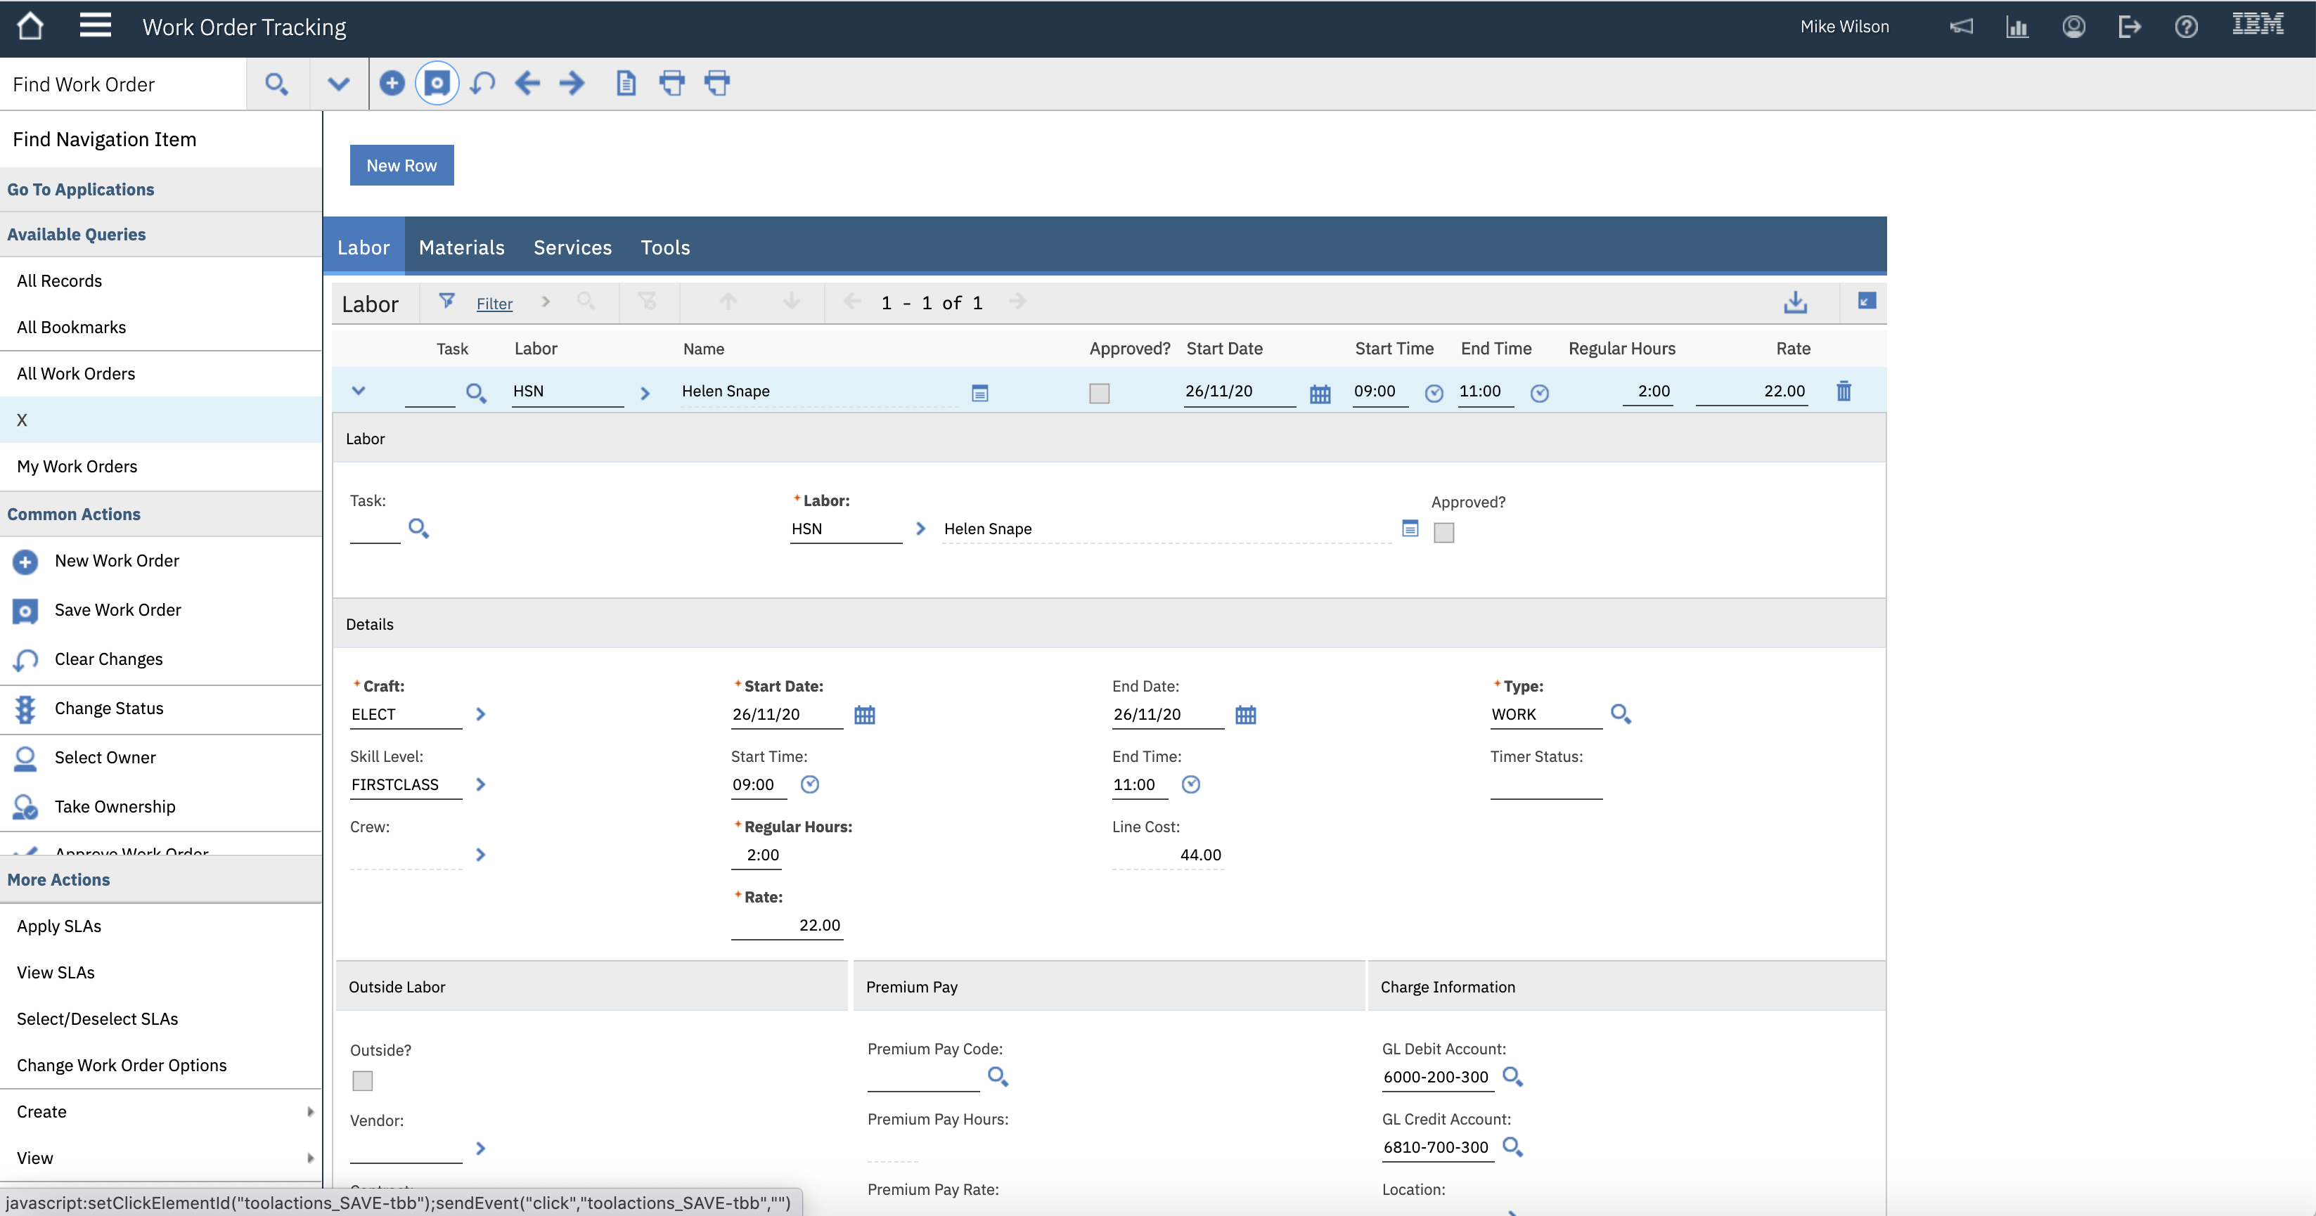Viewport: 2316px width, 1216px height.
Task: Click the New Work Order plus icon in toolbar
Action: (392, 84)
